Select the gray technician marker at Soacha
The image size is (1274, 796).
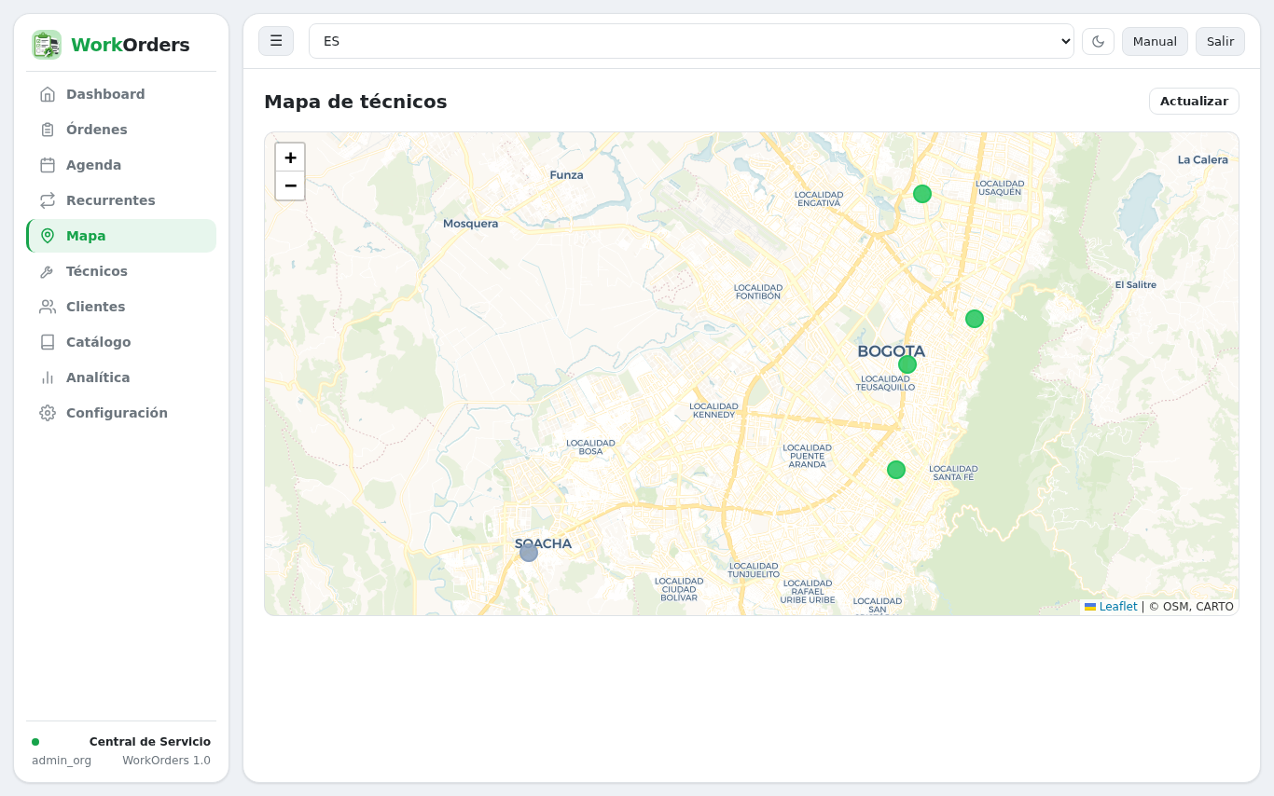[x=529, y=553]
